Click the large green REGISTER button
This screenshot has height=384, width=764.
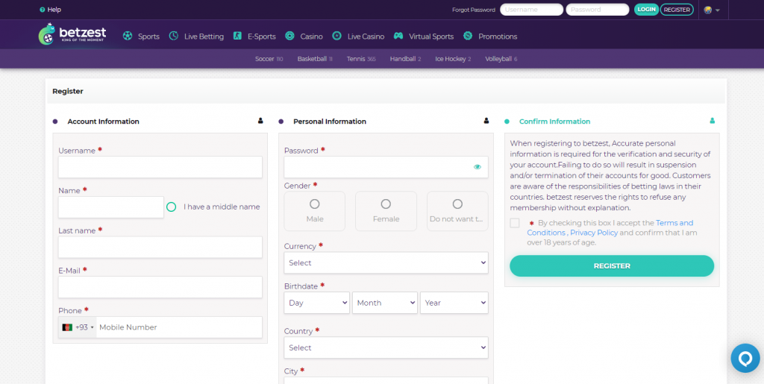click(612, 265)
